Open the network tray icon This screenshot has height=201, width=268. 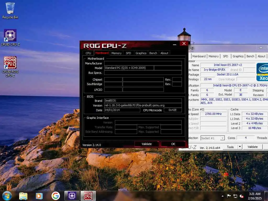tap(235, 196)
